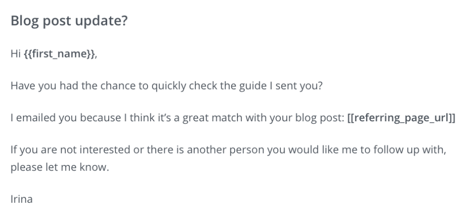Image resolution: width=463 pixels, height=210 pixels.
Task: Click "blog post:" before the URL placeholder
Action: 325,118
